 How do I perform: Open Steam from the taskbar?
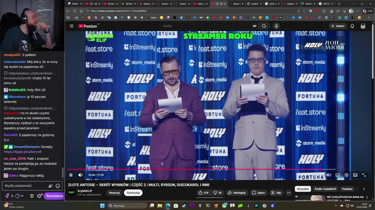tap(184, 206)
